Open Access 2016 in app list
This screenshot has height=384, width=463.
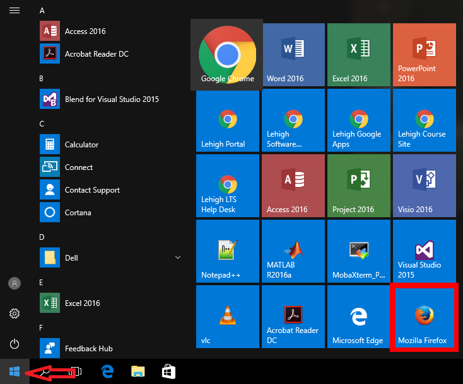coord(111,31)
